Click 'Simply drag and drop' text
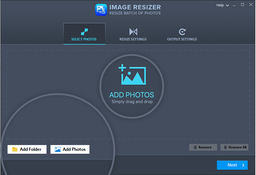 132,102
